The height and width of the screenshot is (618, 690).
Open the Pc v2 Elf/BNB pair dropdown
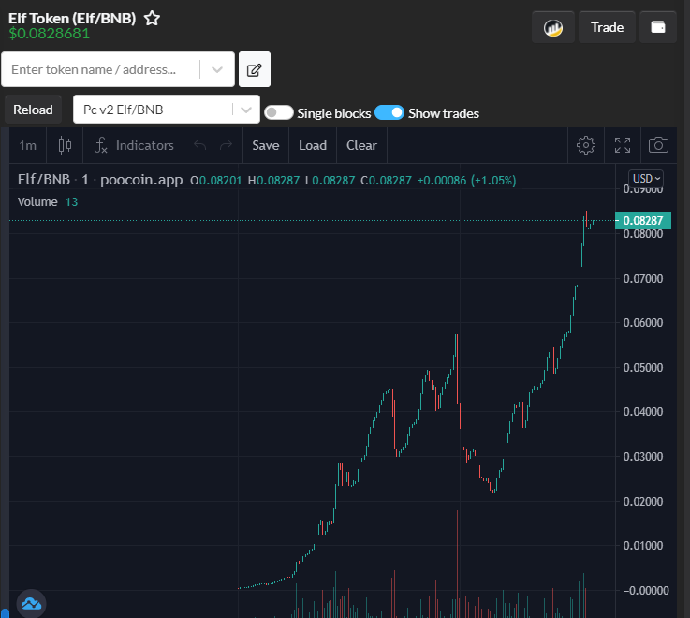pos(167,110)
